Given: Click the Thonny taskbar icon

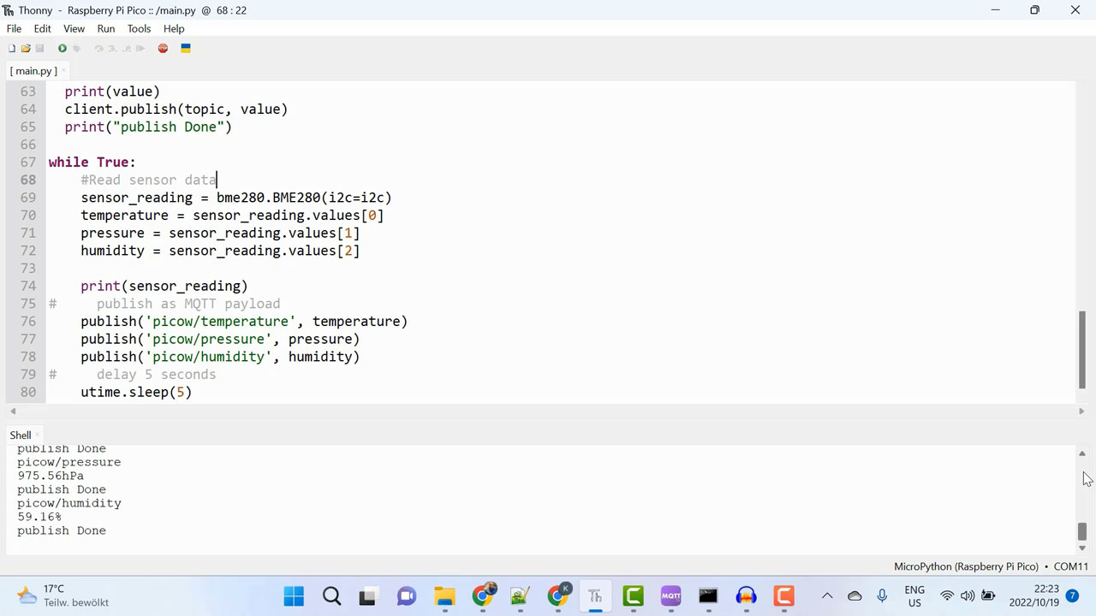Looking at the screenshot, I should [595, 595].
